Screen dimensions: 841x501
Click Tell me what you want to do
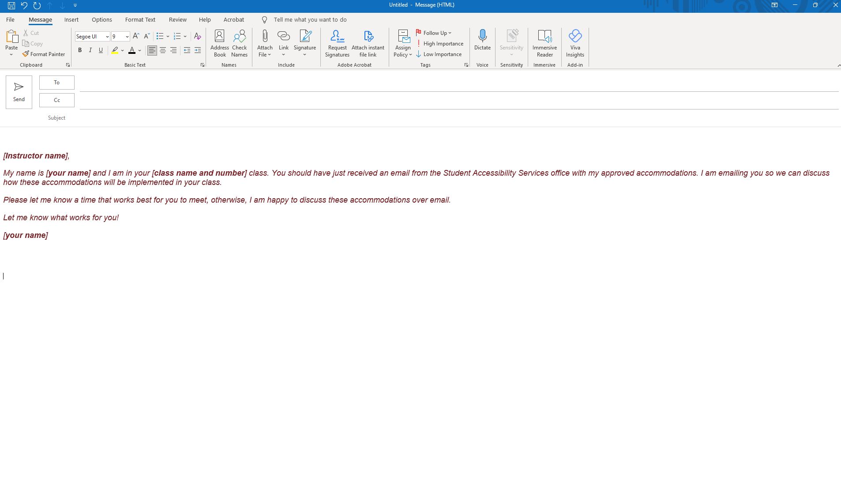310,19
